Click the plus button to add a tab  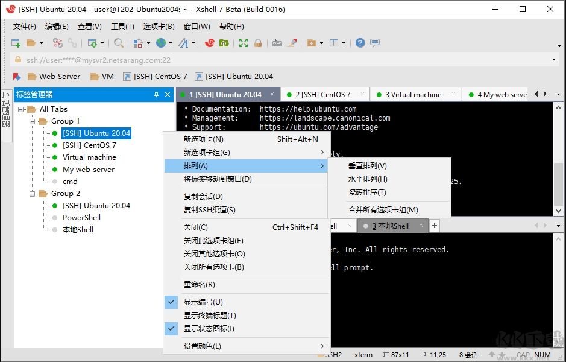(x=435, y=226)
